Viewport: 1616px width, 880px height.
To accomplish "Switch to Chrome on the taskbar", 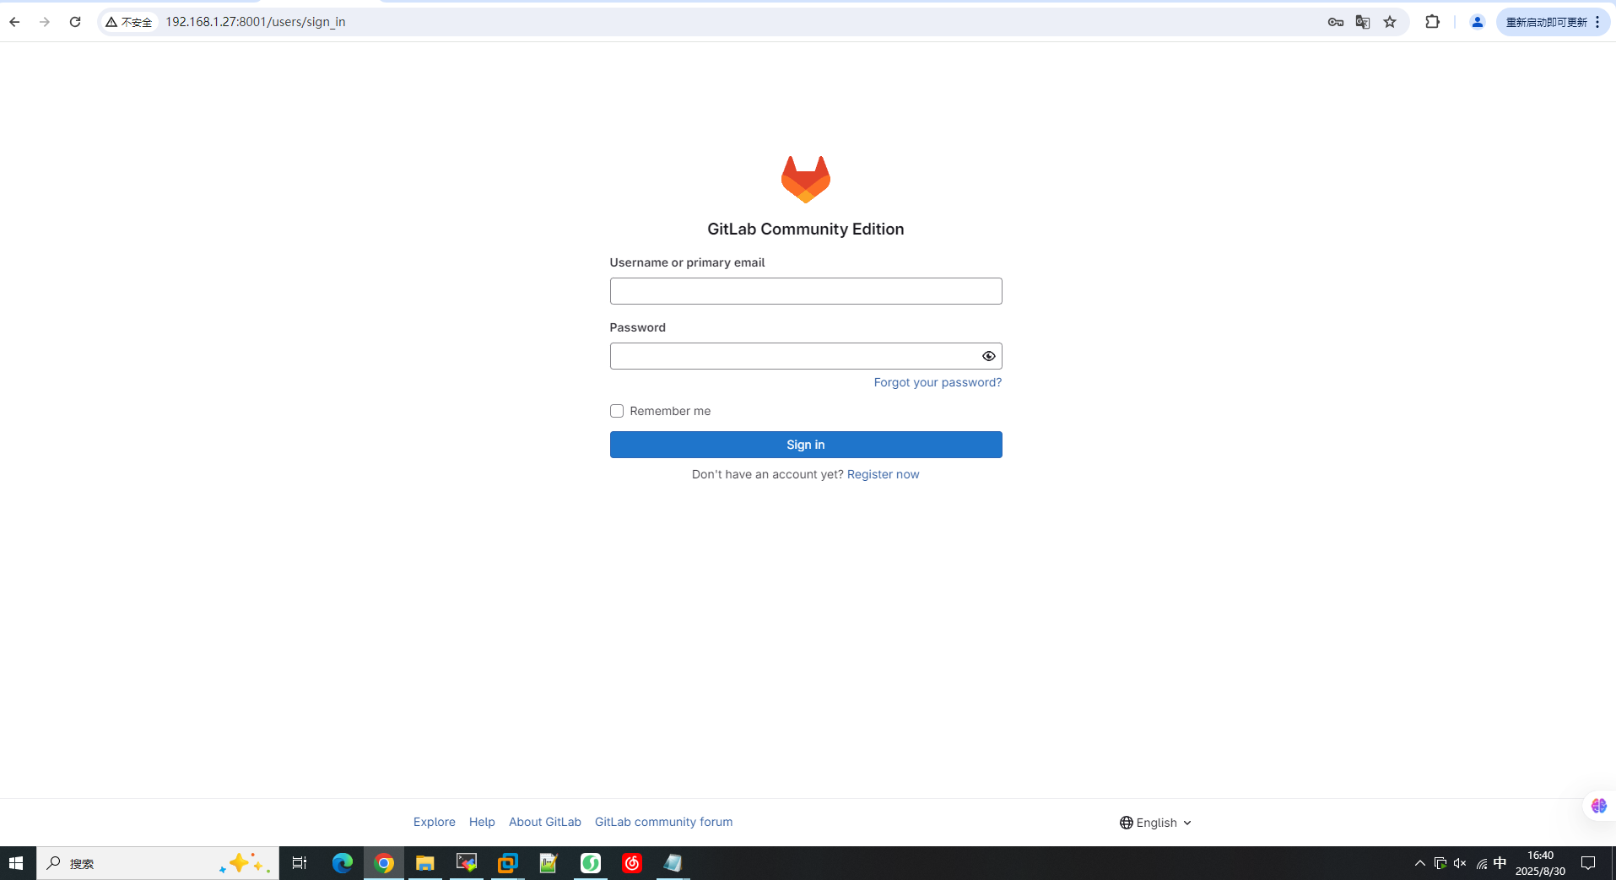I will [384, 863].
